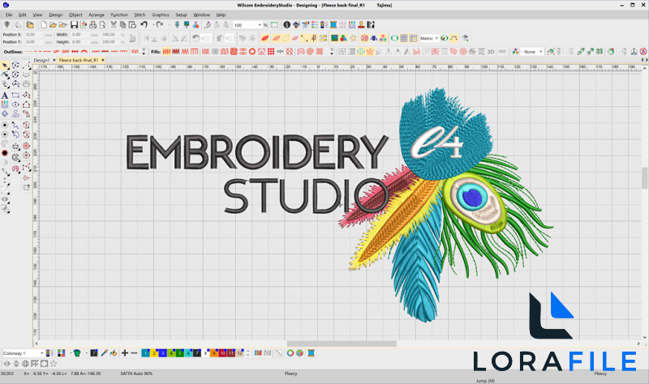
Task: Toggle the show vector shapes icon
Action: (x=343, y=38)
